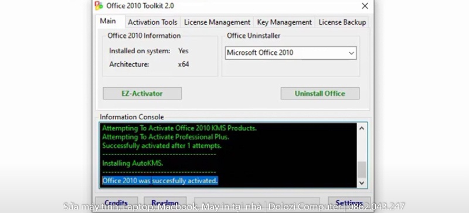
Task: Click the 'Yes' installed value
Action: [x=183, y=51]
